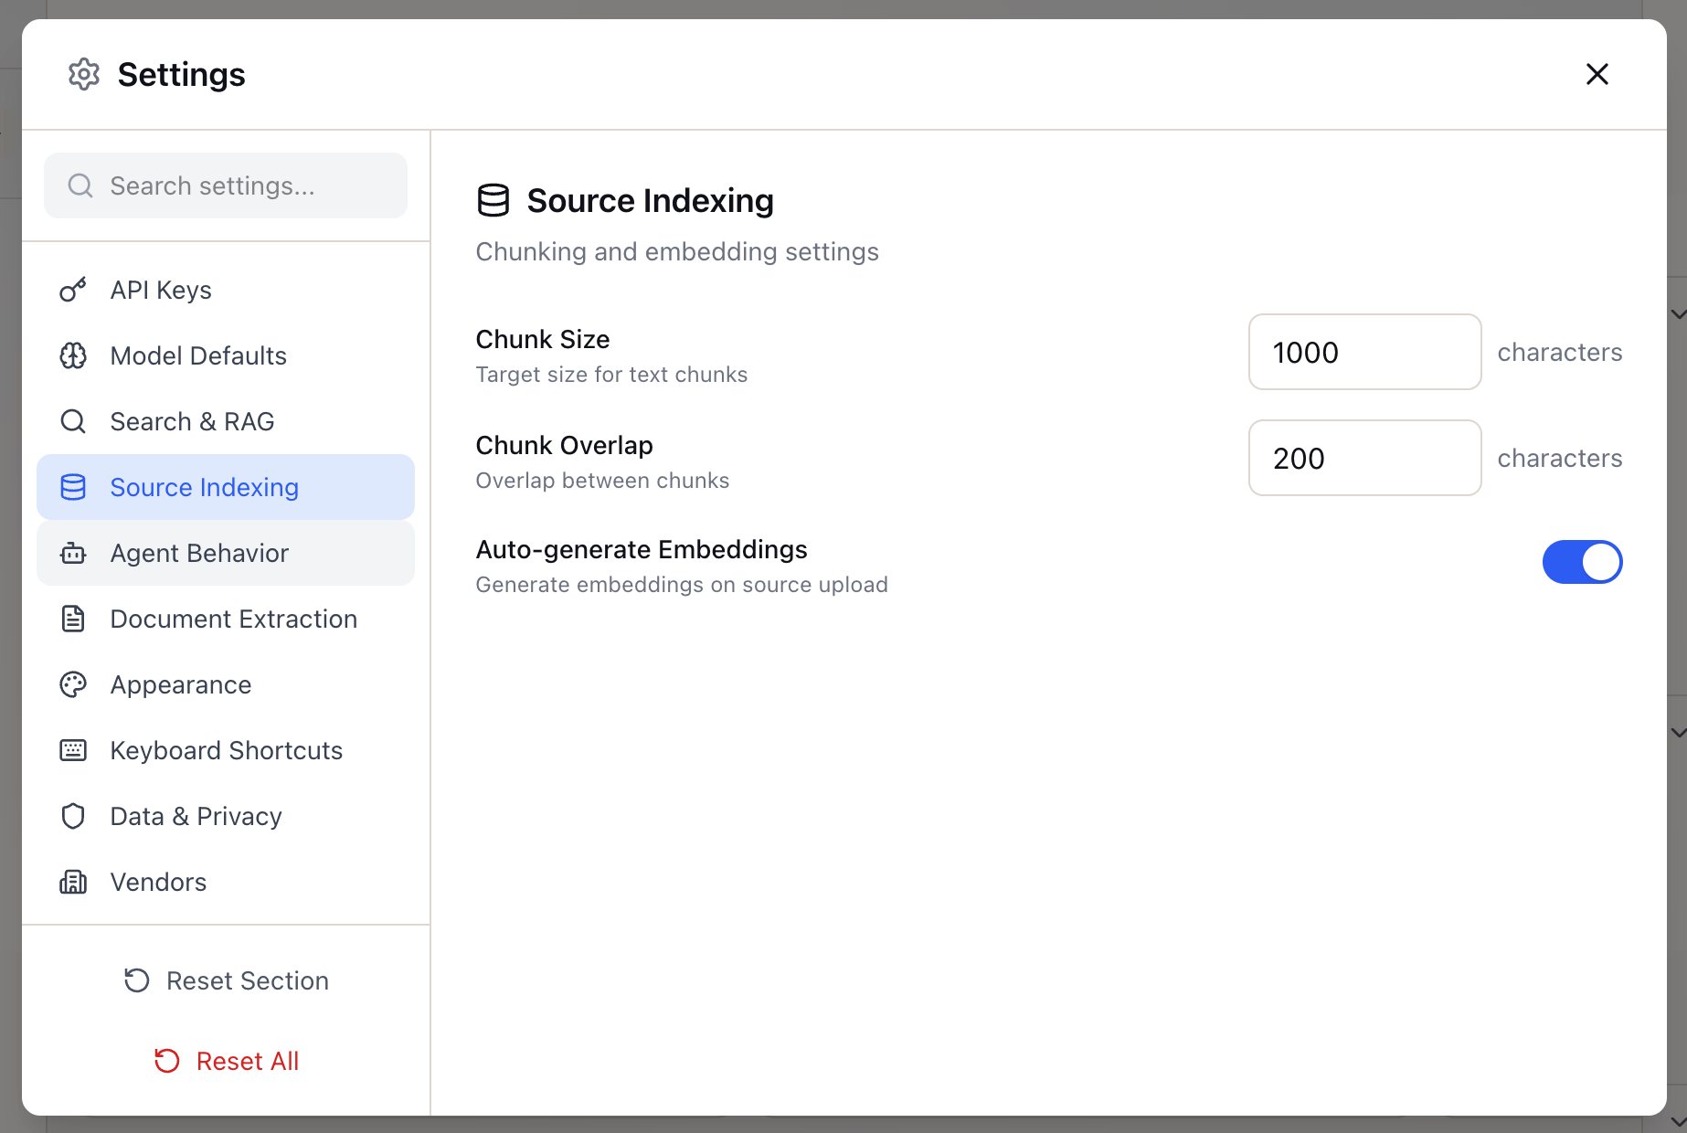
Task: Click the Vendors building icon
Action: [73, 882]
